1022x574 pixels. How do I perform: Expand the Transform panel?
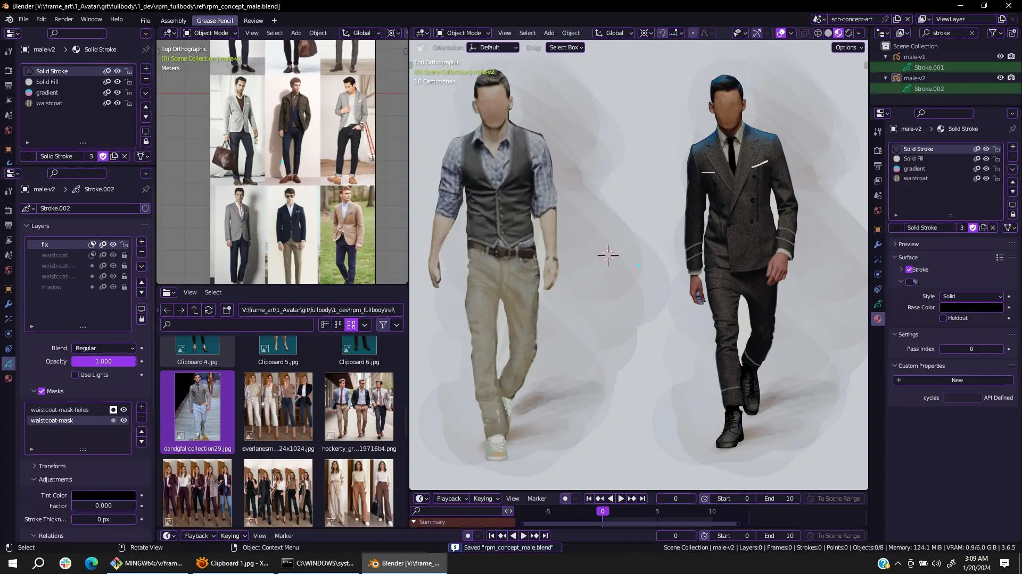tap(52, 466)
